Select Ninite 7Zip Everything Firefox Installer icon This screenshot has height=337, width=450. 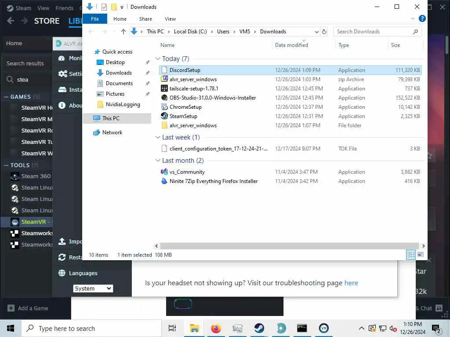(164, 181)
